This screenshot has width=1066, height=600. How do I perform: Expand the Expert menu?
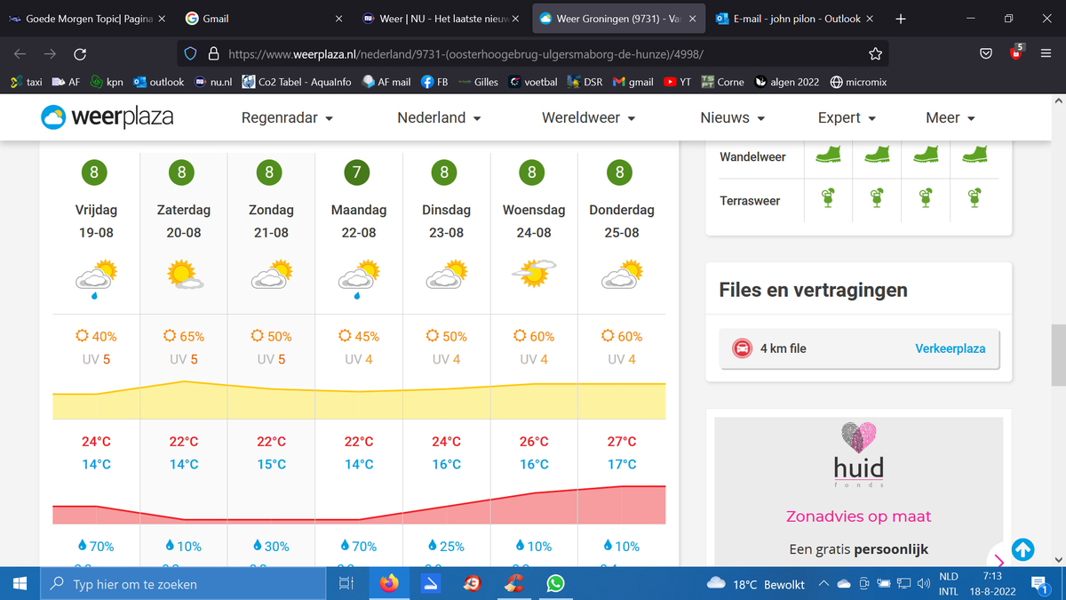[x=847, y=117]
